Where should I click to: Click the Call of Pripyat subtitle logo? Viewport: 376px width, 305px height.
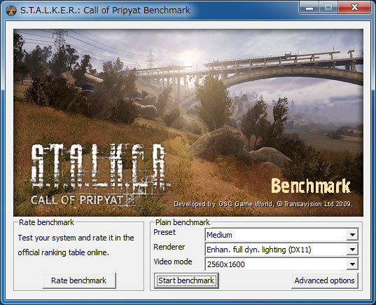click(78, 200)
